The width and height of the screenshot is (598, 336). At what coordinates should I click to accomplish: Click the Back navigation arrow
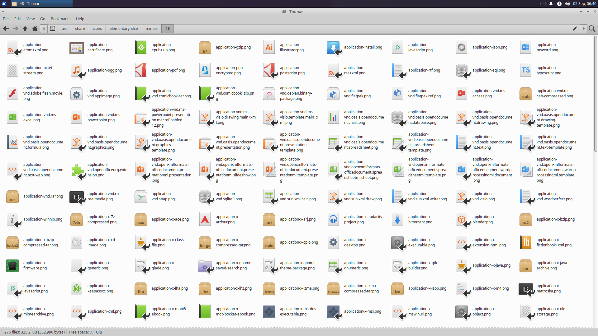[6, 29]
